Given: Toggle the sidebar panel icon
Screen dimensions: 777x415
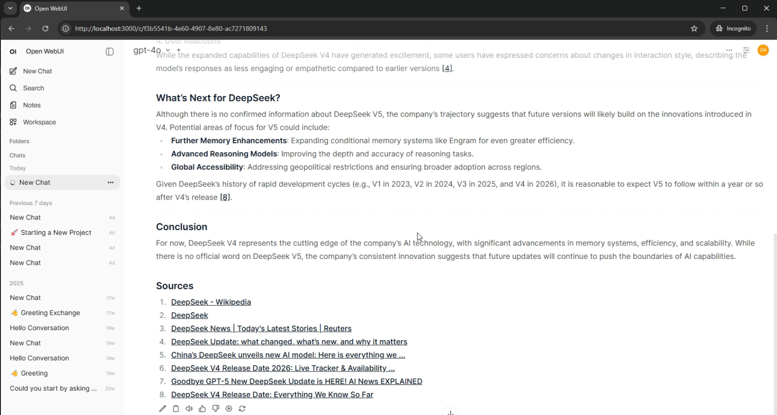Looking at the screenshot, I should [x=110, y=52].
